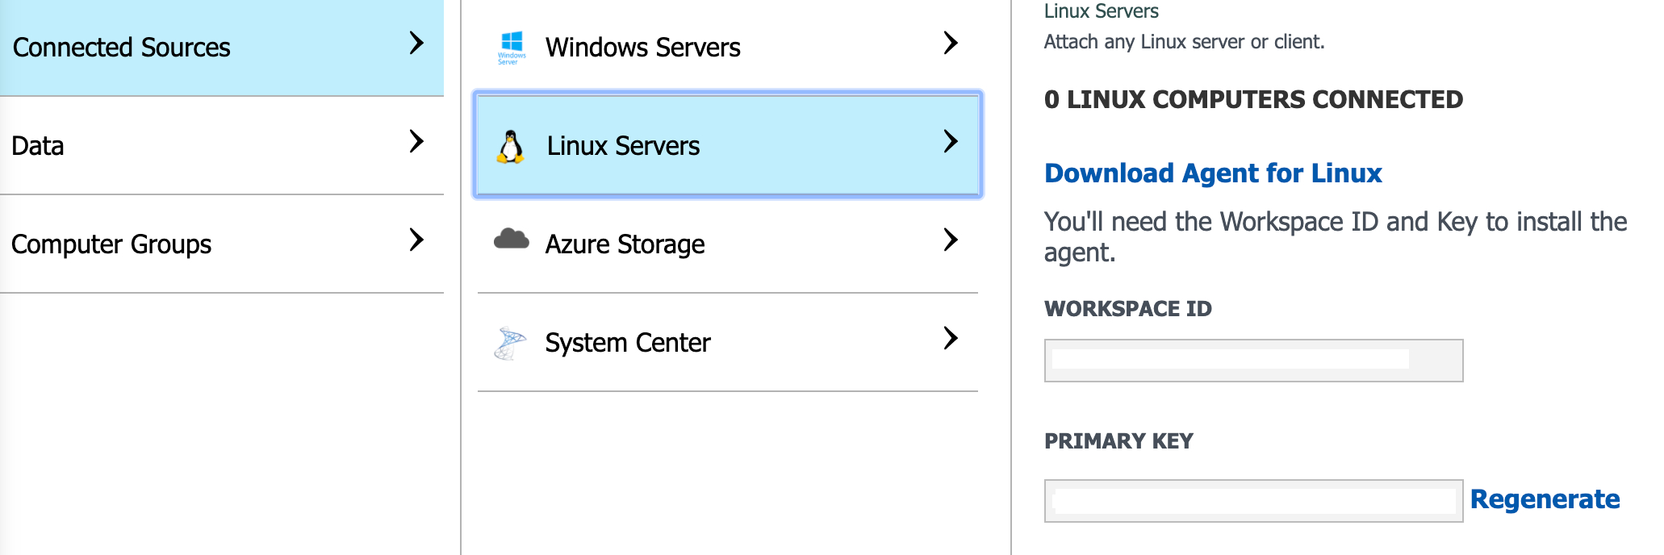1664x555 pixels.
Task: Expand Azure Storage chevron arrow
Action: click(x=951, y=240)
